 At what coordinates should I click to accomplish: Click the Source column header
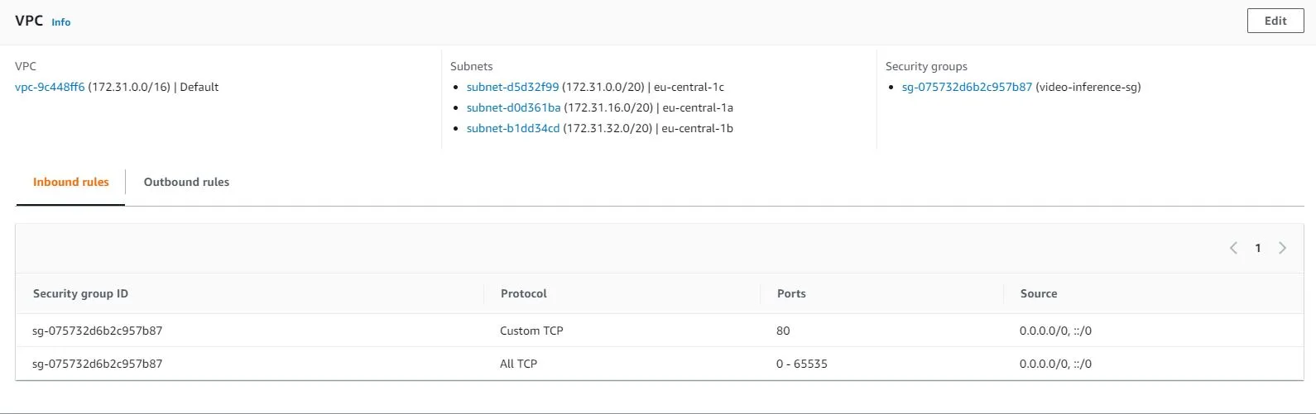pyautogui.click(x=1039, y=293)
